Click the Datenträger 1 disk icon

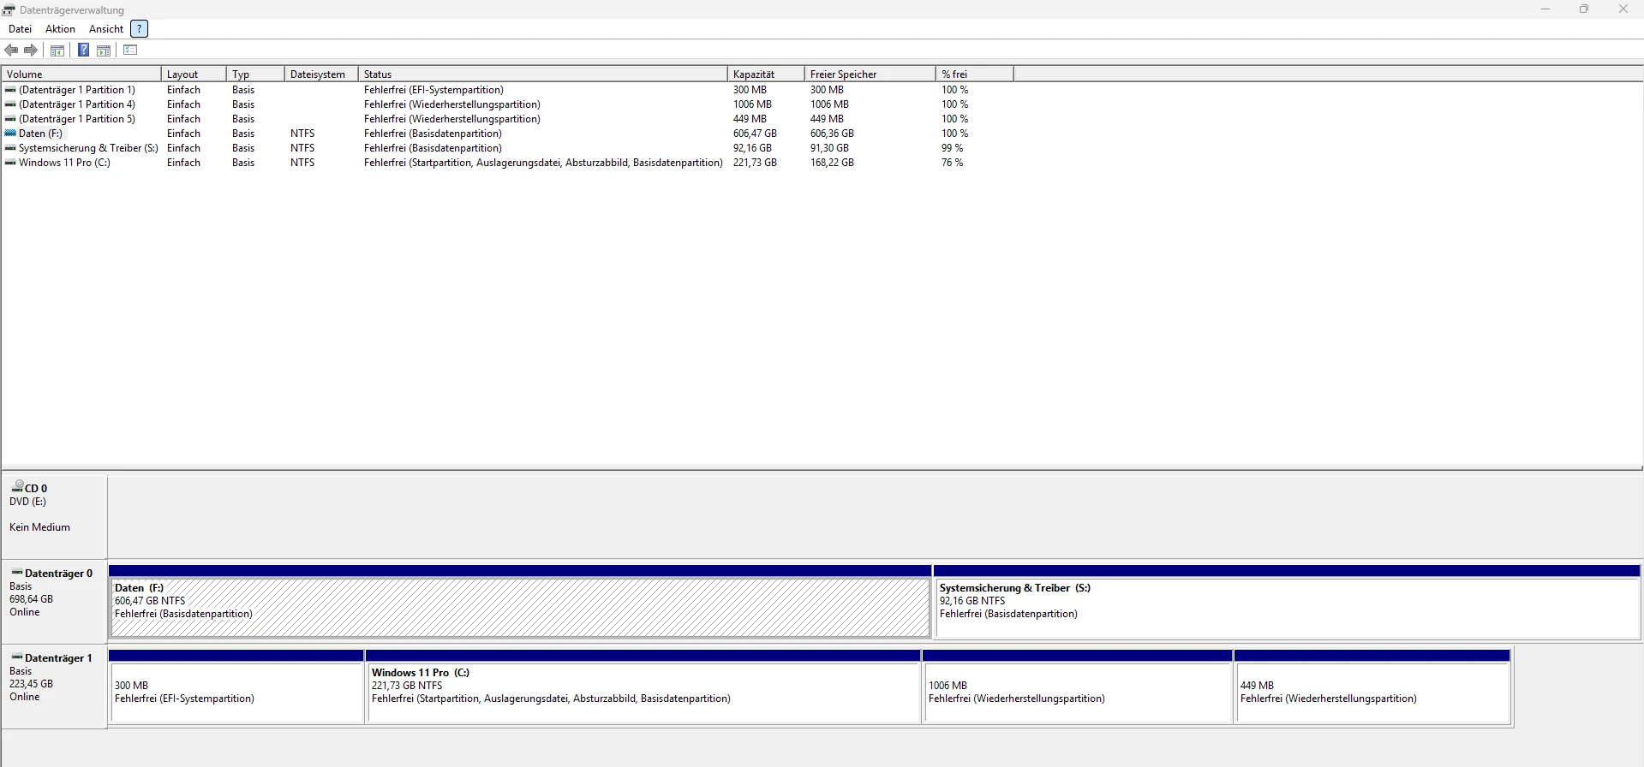pos(17,657)
